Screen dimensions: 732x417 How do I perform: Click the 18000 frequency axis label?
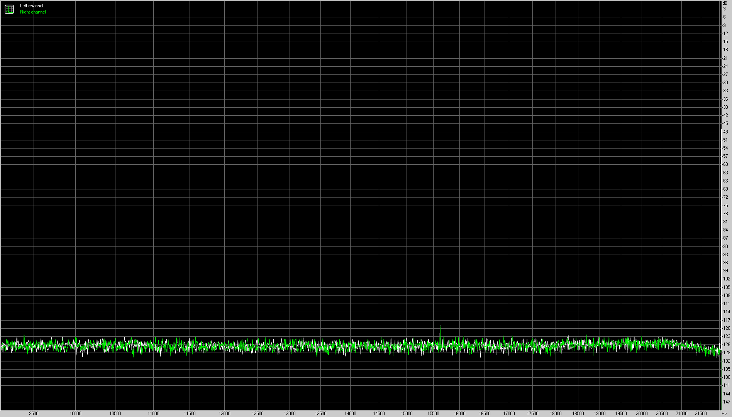pyautogui.click(x=556, y=414)
